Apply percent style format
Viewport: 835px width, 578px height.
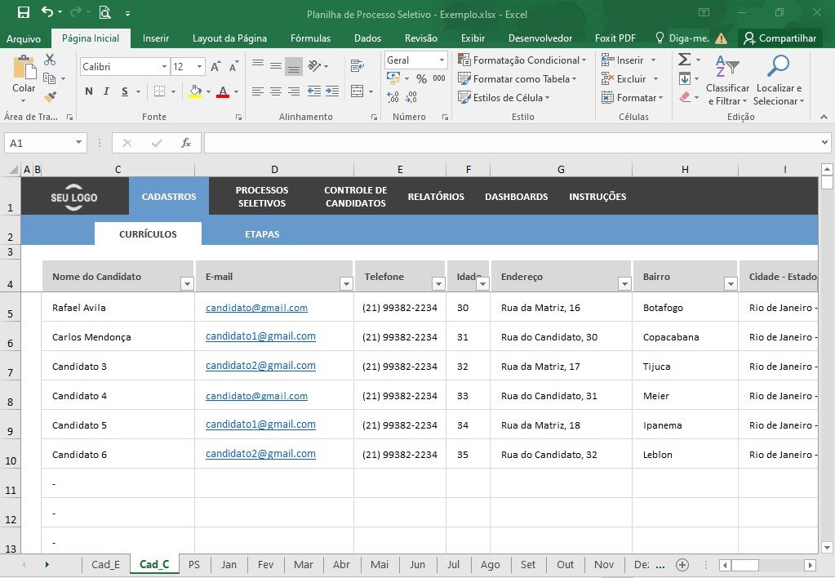click(421, 79)
